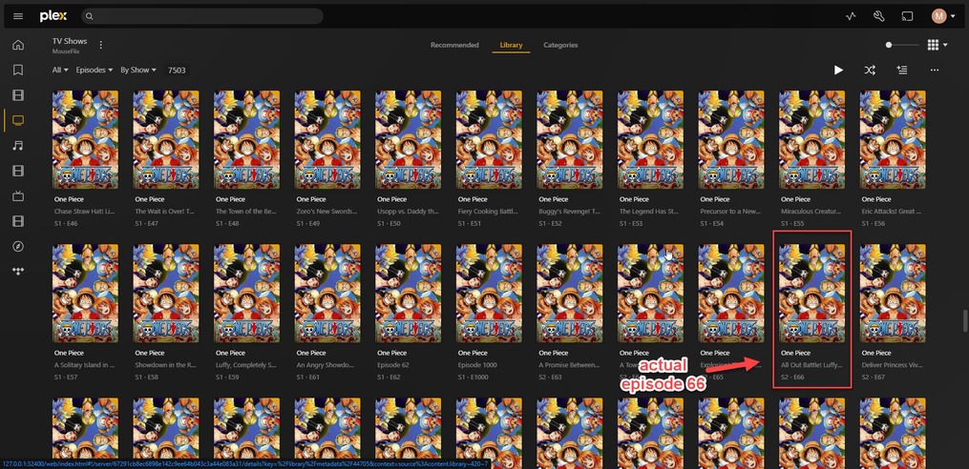Play all episodes with the play button

click(x=838, y=71)
